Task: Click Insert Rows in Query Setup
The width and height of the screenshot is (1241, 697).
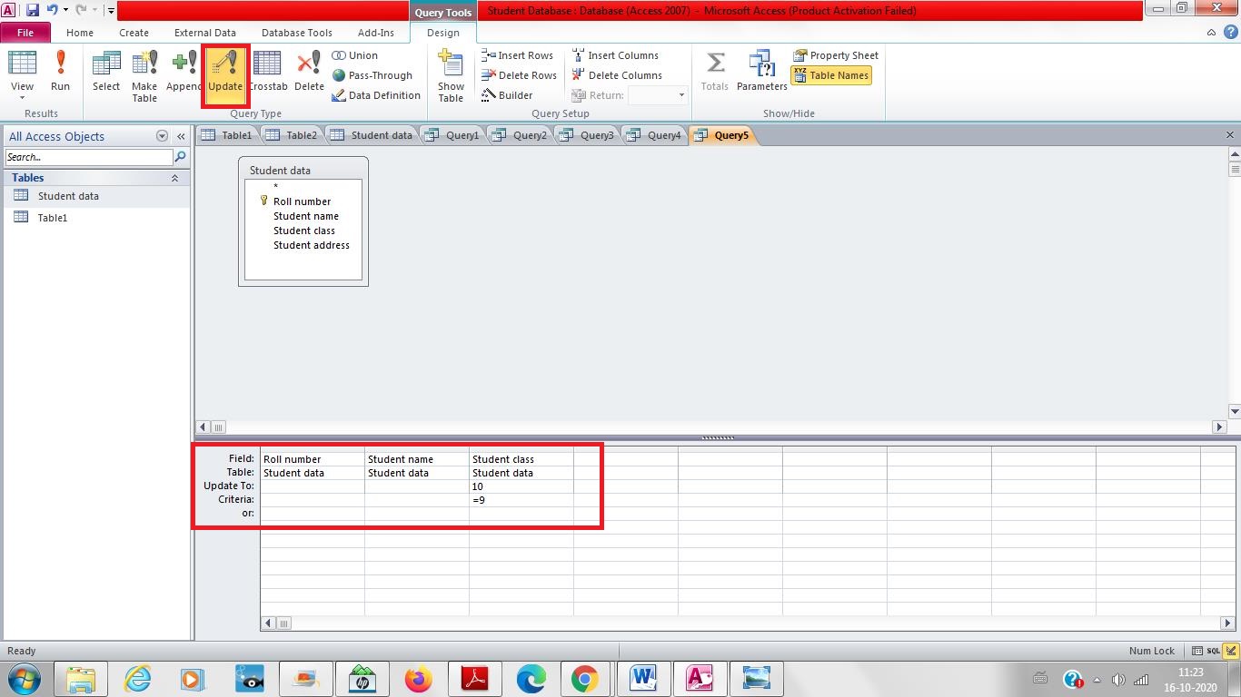Action: tap(517, 55)
